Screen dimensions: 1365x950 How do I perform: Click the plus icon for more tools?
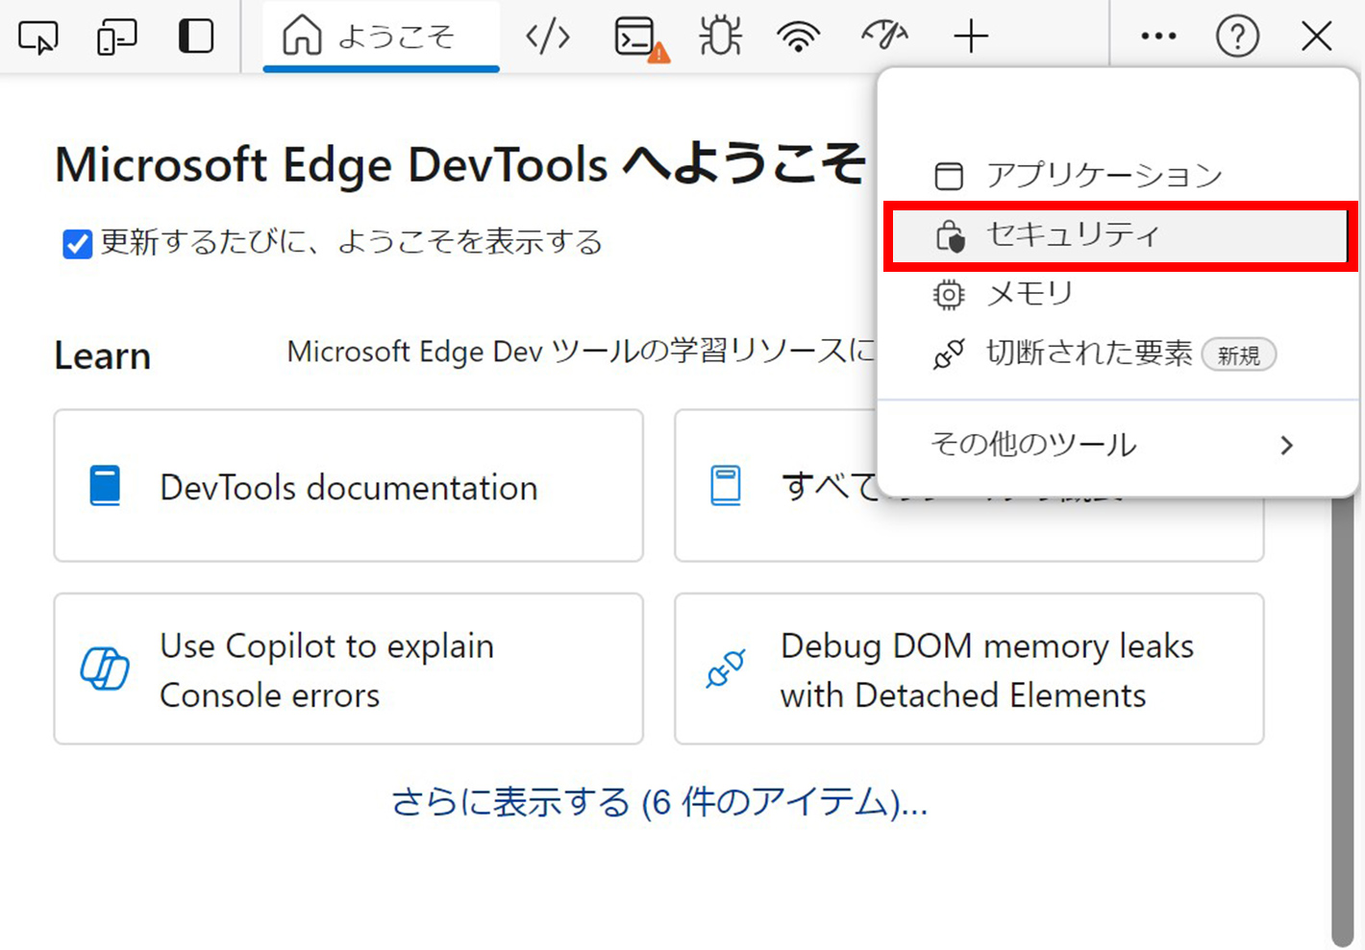point(971,37)
